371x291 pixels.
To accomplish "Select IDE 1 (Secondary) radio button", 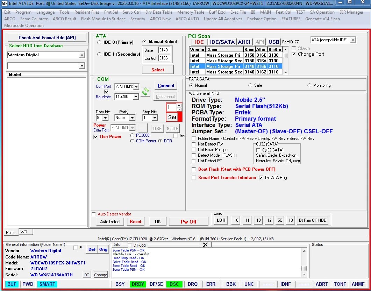I will (x=99, y=54).
